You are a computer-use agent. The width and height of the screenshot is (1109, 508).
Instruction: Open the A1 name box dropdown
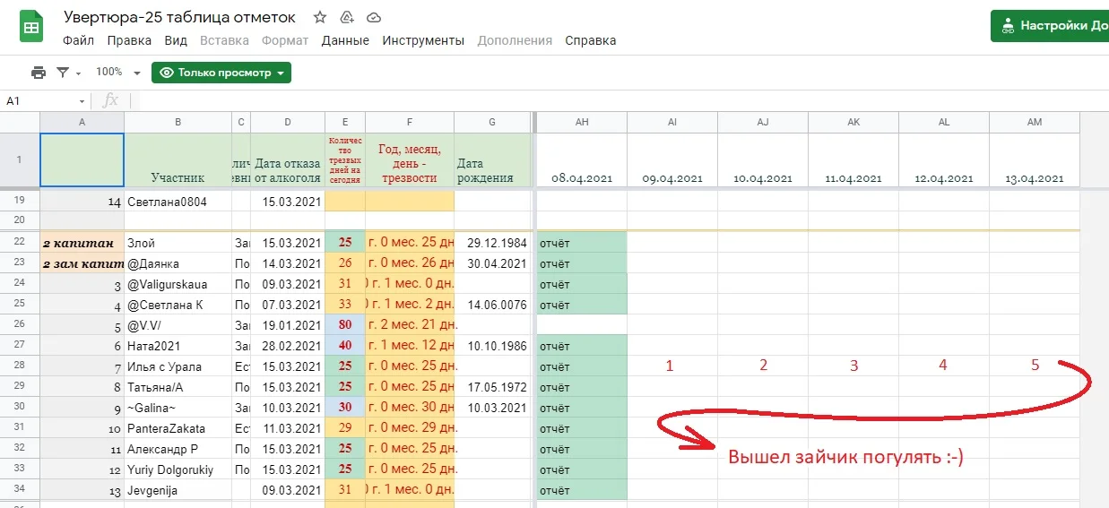82,101
